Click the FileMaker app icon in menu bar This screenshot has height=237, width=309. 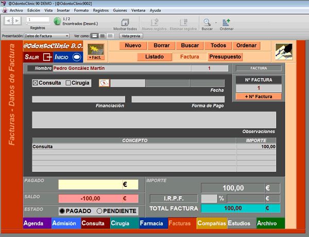pyautogui.click(x=5, y=10)
